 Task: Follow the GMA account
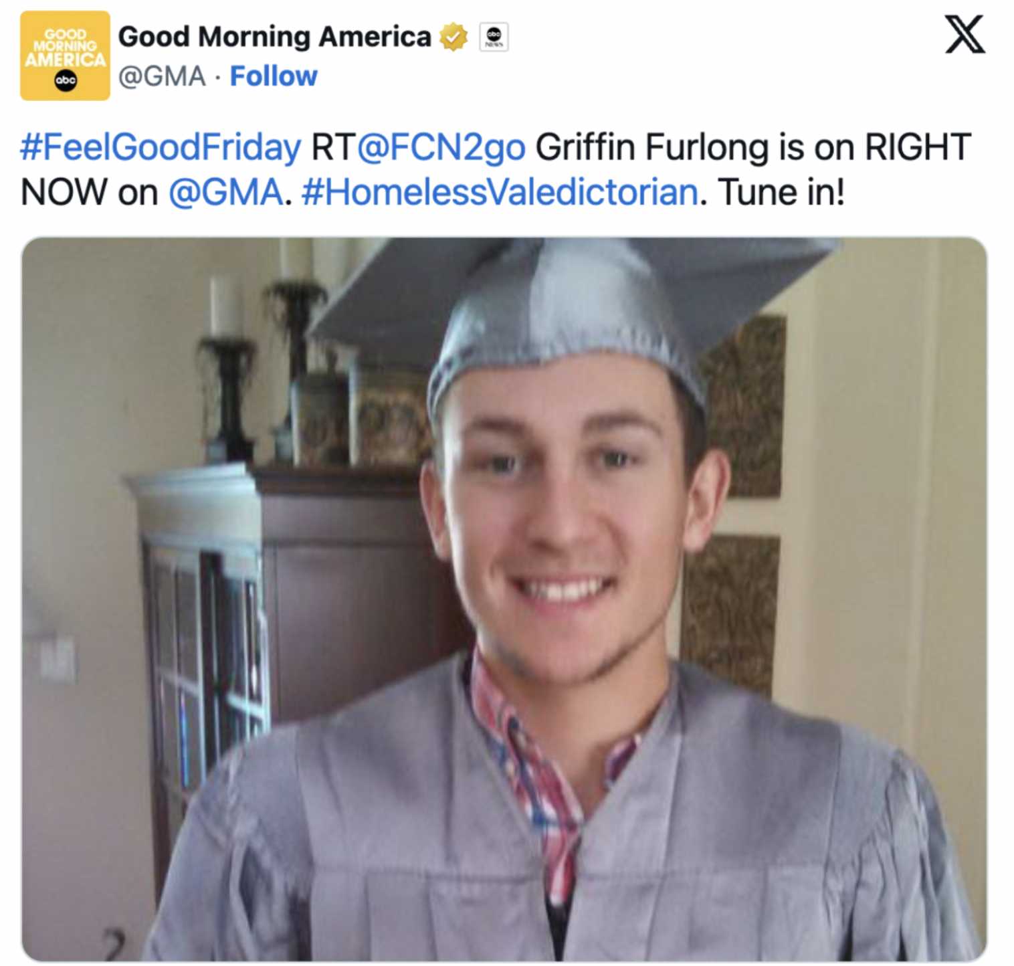click(274, 76)
